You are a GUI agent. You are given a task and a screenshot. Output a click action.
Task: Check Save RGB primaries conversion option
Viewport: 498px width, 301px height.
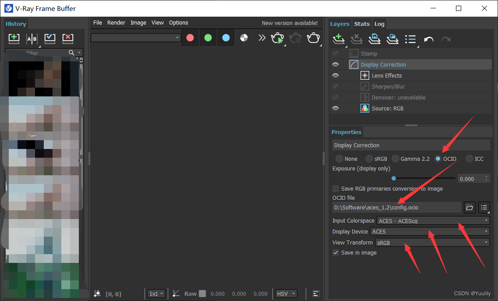coord(336,188)
